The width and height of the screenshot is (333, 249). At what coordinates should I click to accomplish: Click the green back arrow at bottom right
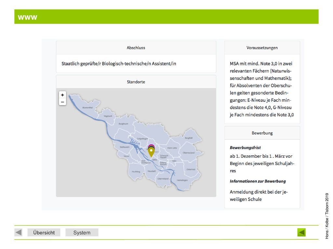click(x=301, y=232)
